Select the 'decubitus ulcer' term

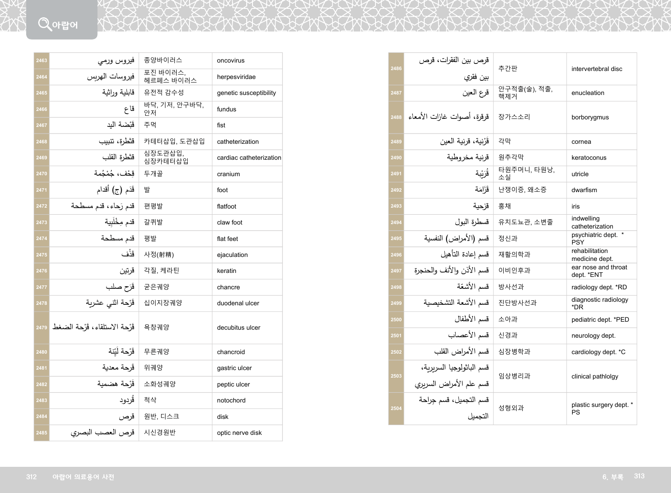click(238, 327)
